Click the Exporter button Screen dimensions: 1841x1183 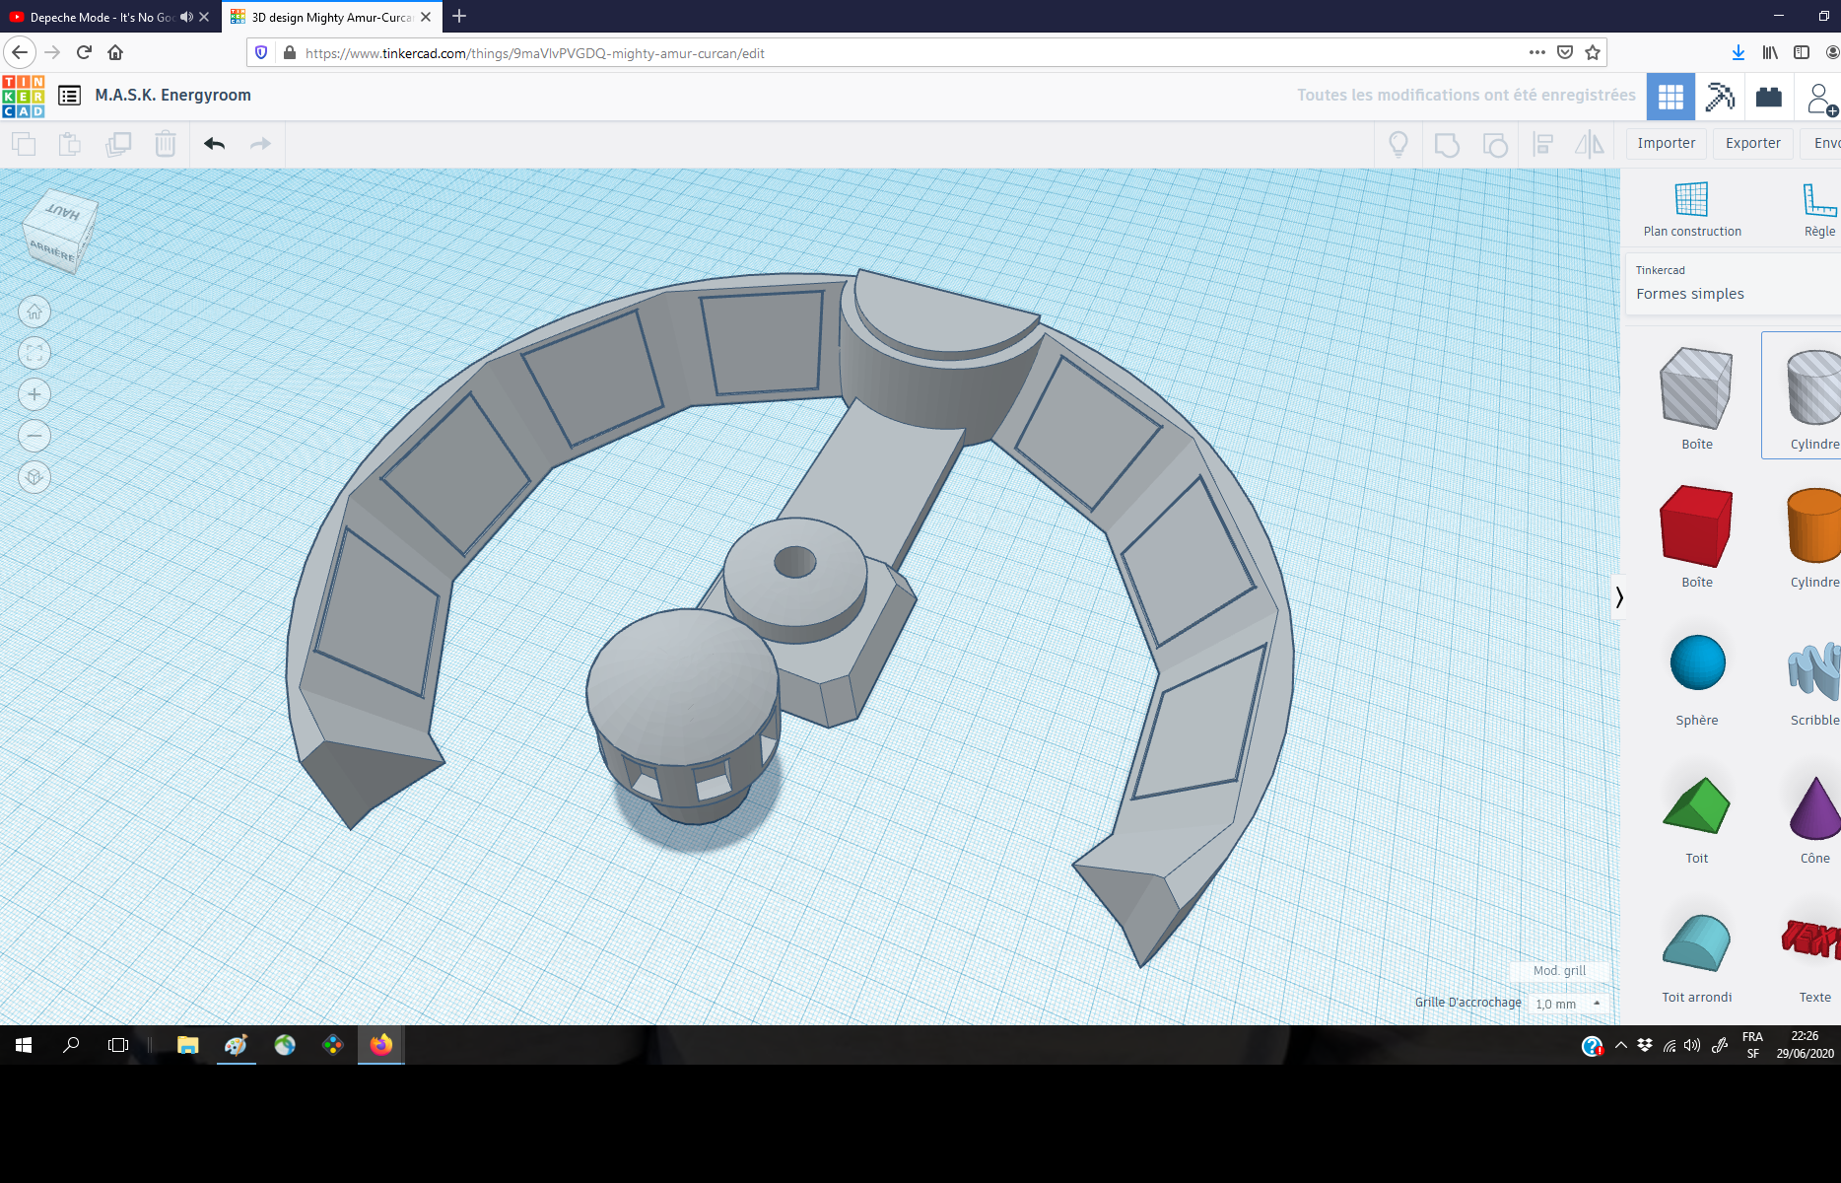click(1752, 143)
